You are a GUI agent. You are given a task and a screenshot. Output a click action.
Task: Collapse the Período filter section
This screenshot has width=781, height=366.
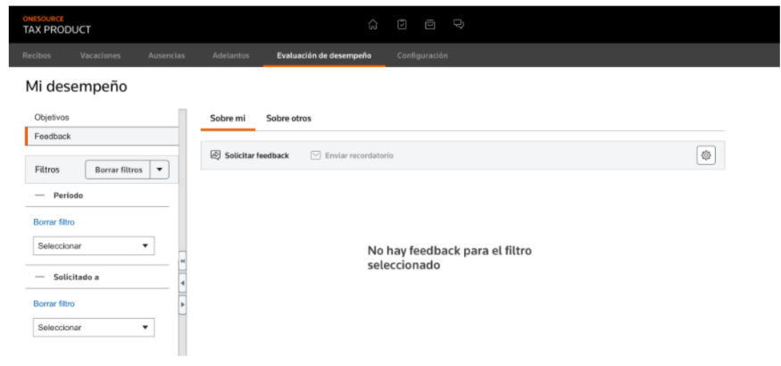40,195
